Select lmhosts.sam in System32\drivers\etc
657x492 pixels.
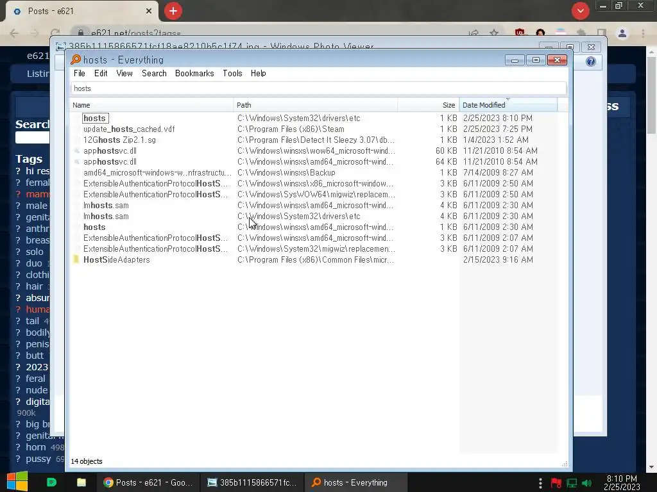[x=314, y=217]
